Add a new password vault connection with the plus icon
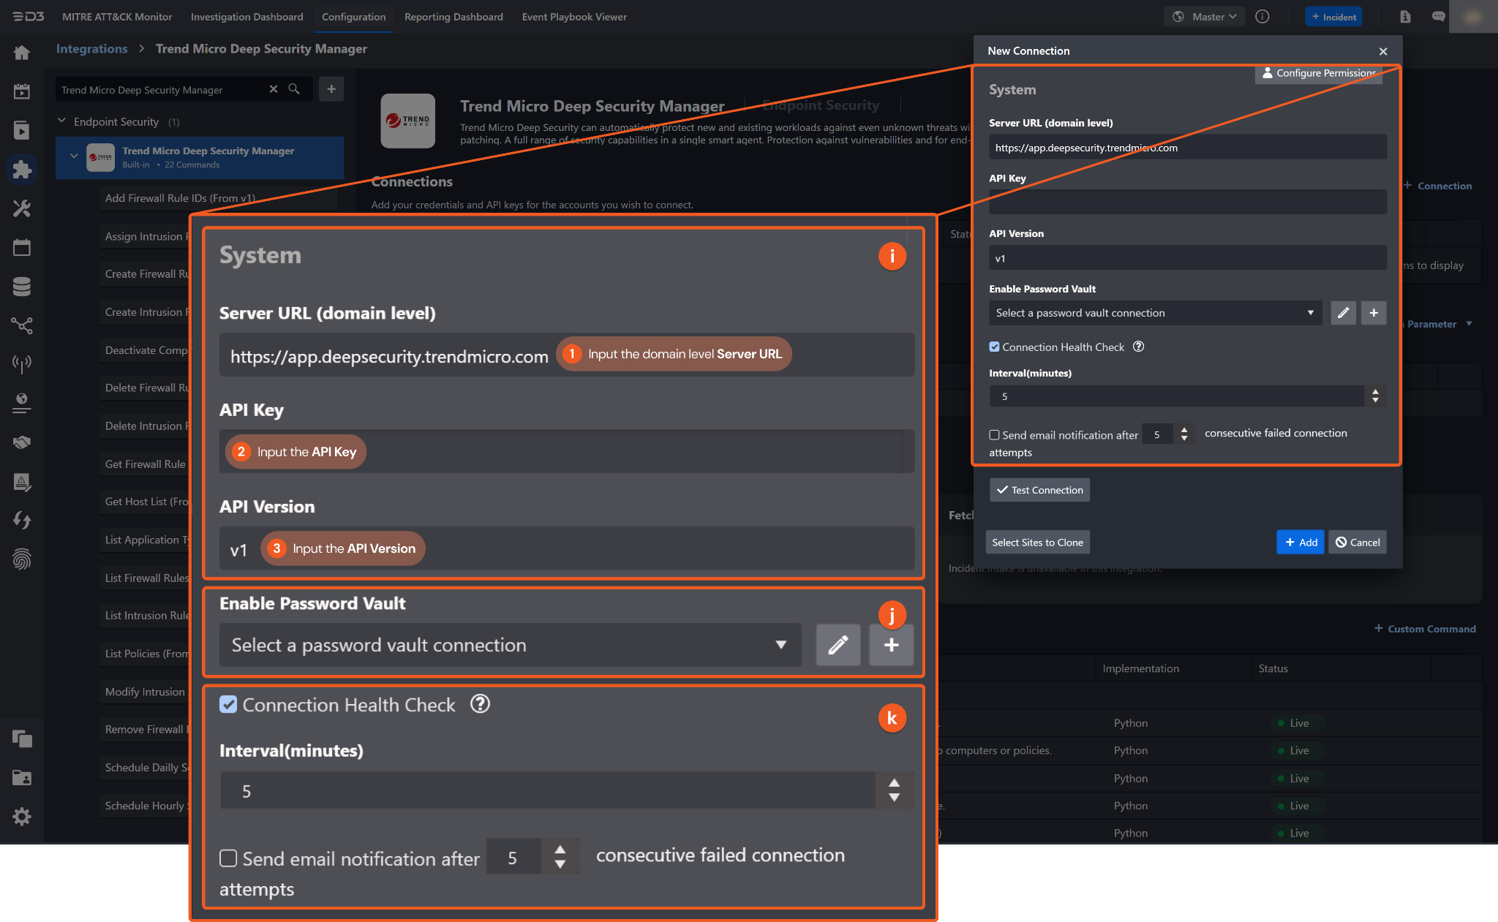Screen dimensions: 1498x922 click(1373, 313)
